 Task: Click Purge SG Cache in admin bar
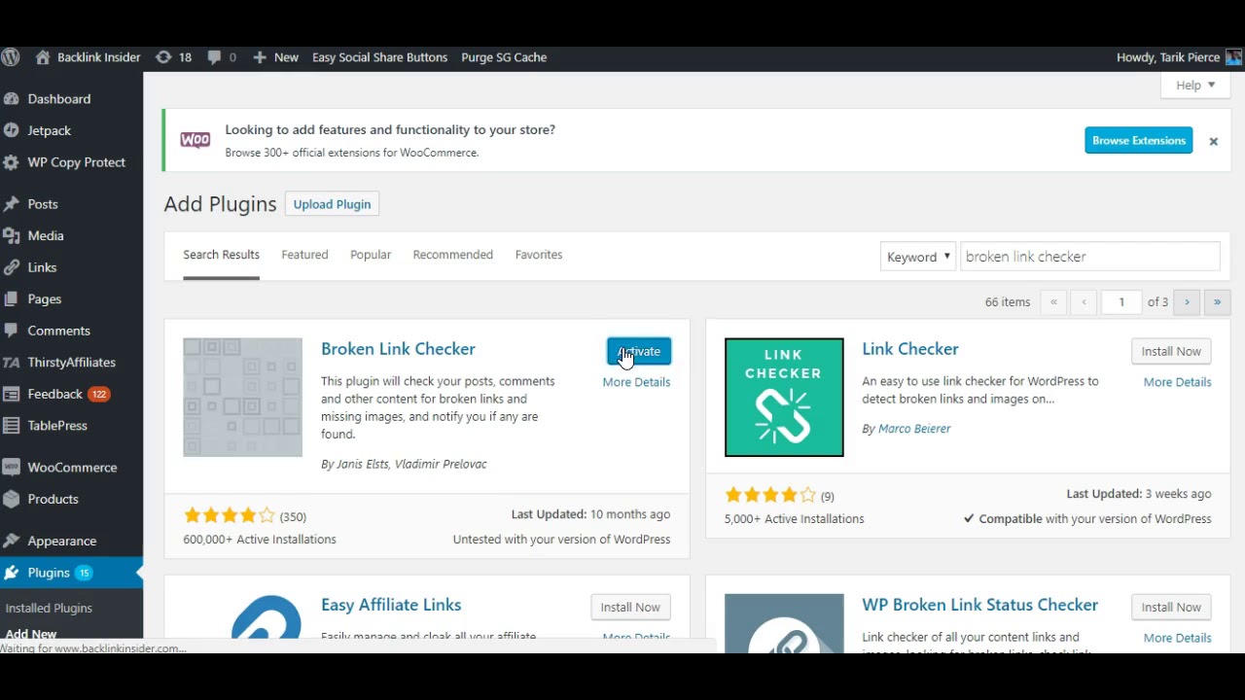click(504, 57)
